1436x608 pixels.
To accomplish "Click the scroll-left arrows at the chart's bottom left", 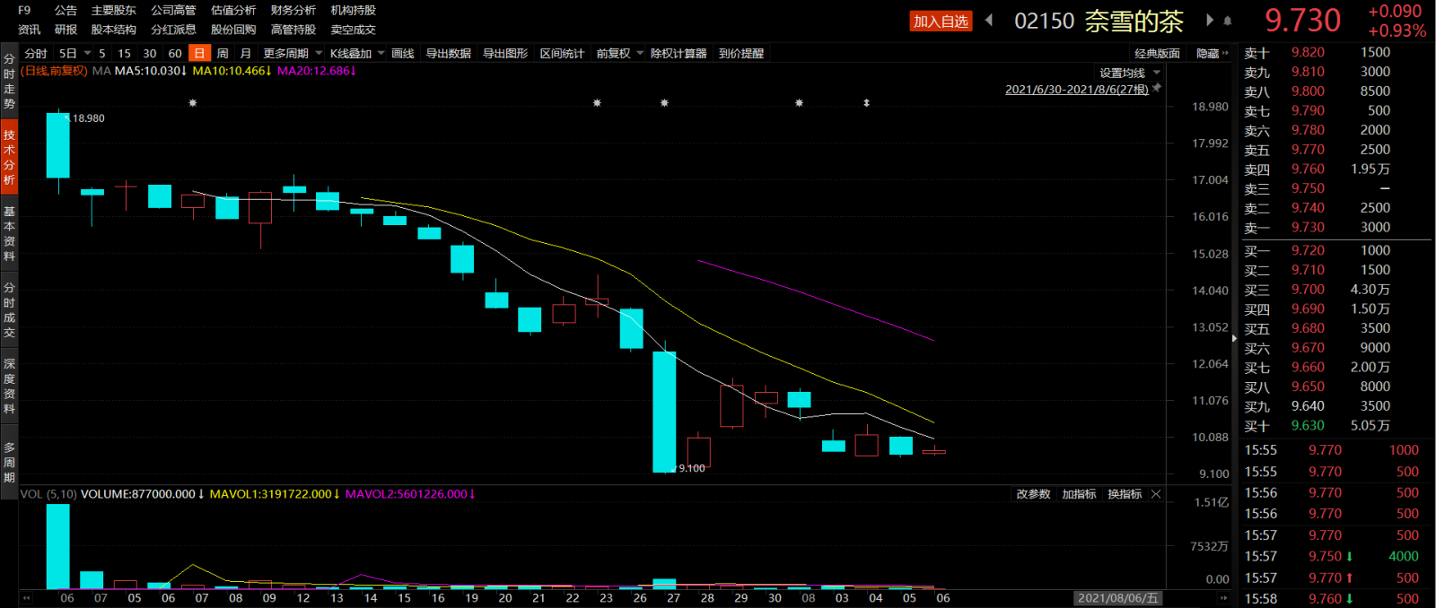I will [x=26, y=597].
